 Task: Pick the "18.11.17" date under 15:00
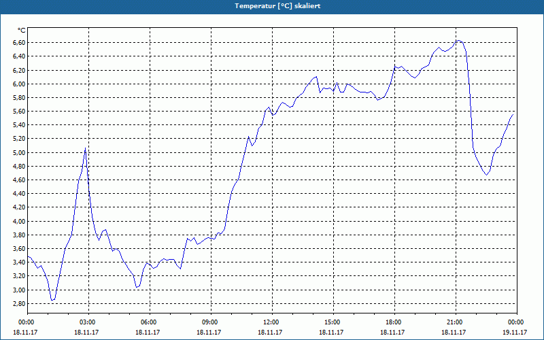point(331,332)
